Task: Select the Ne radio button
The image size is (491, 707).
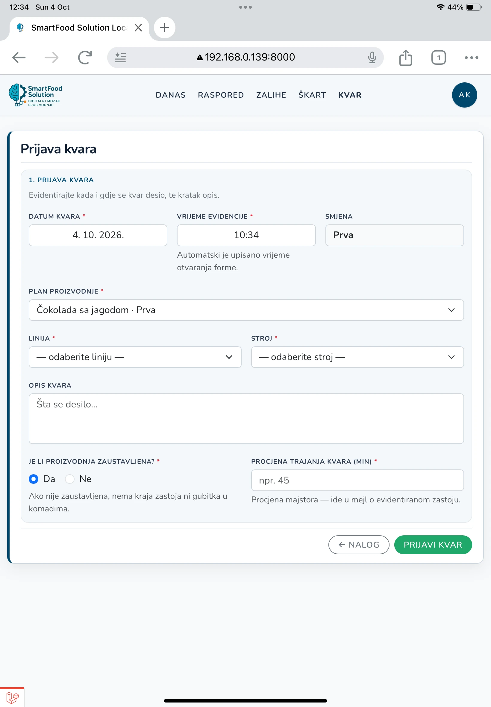Action: (x=70, y=479)
